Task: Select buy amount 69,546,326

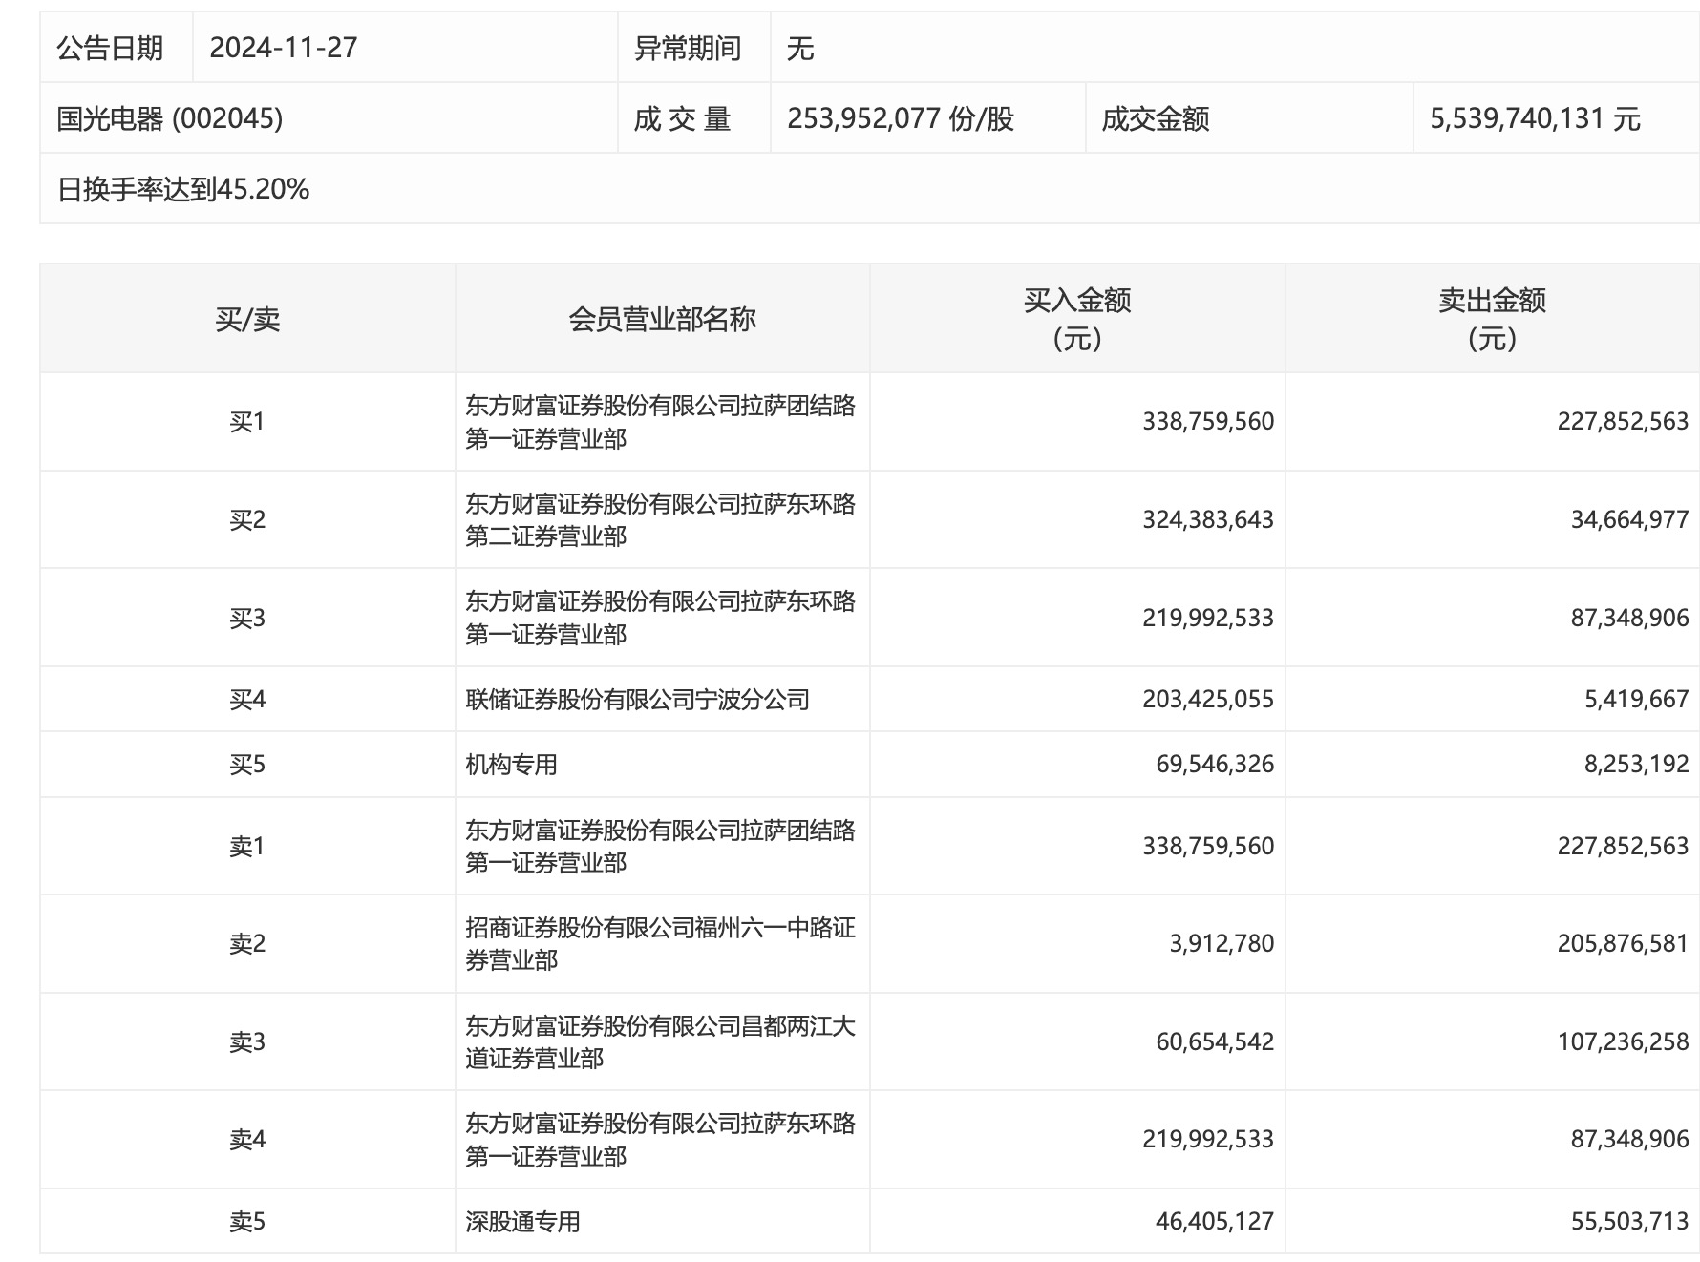Action: [x=1215, y=764]
